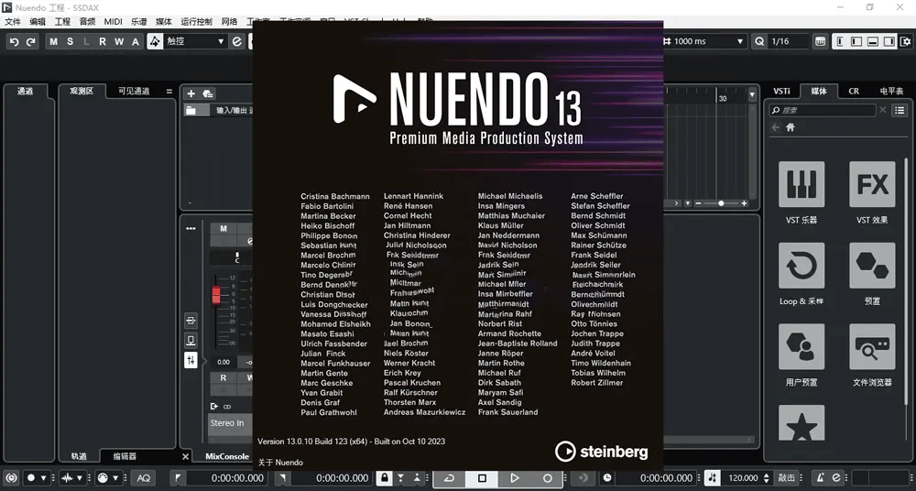
Task: Switch to the 编辑器 lower tab
Action: [125, 456]
